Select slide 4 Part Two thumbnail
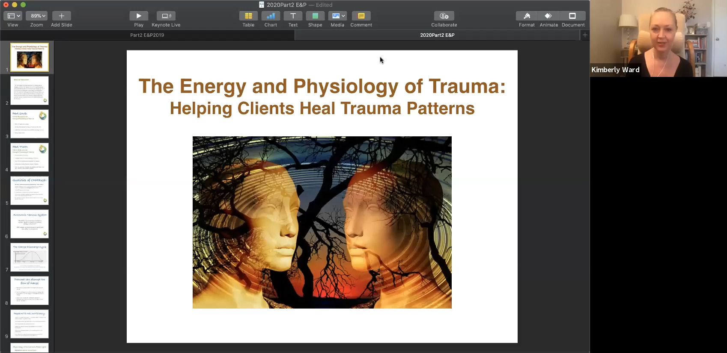 pos(30,157)
